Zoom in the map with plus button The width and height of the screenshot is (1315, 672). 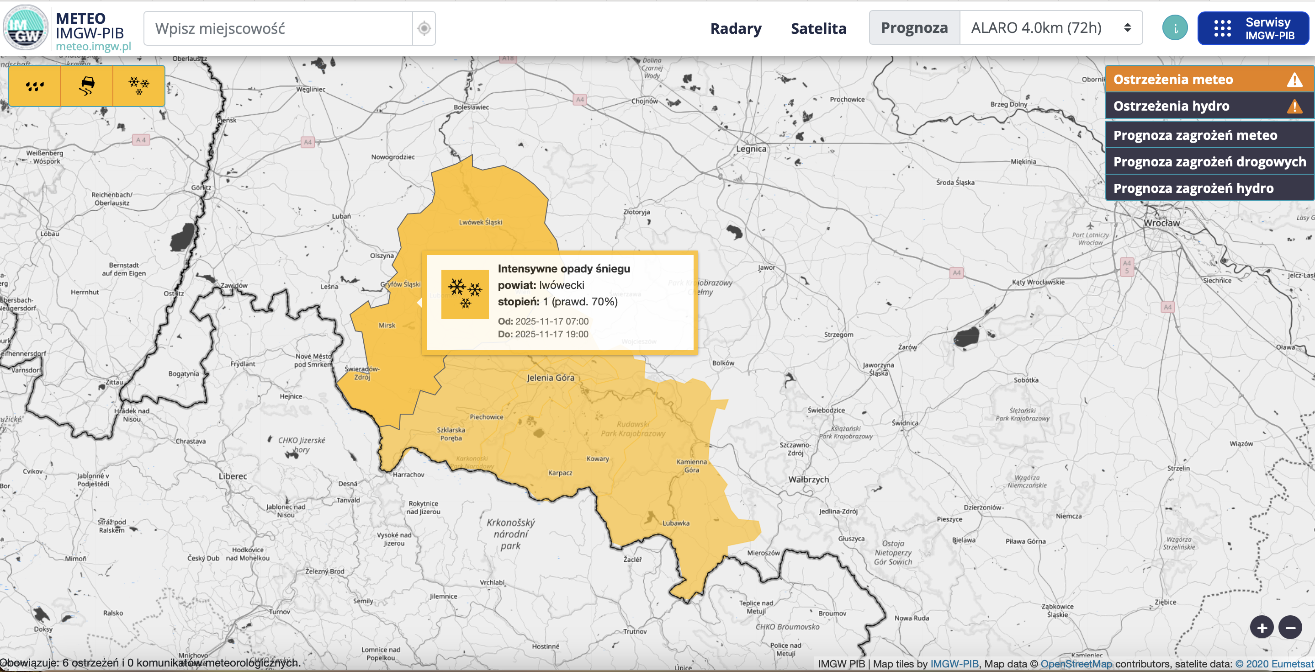tap(1262, 627)
